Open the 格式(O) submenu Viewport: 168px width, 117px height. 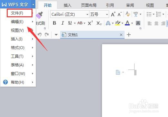(x=18, y=48)
